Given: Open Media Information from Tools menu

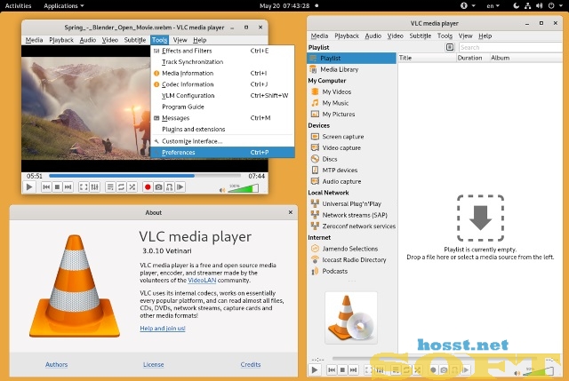Looking at the screenshot, I should pyautogui.click(x=222, y=73).
